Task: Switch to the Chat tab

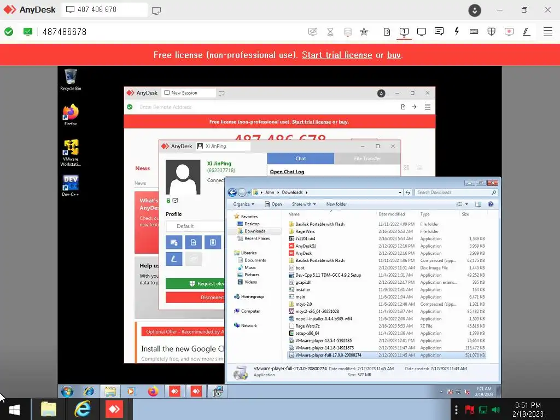Action: point(300,159)
